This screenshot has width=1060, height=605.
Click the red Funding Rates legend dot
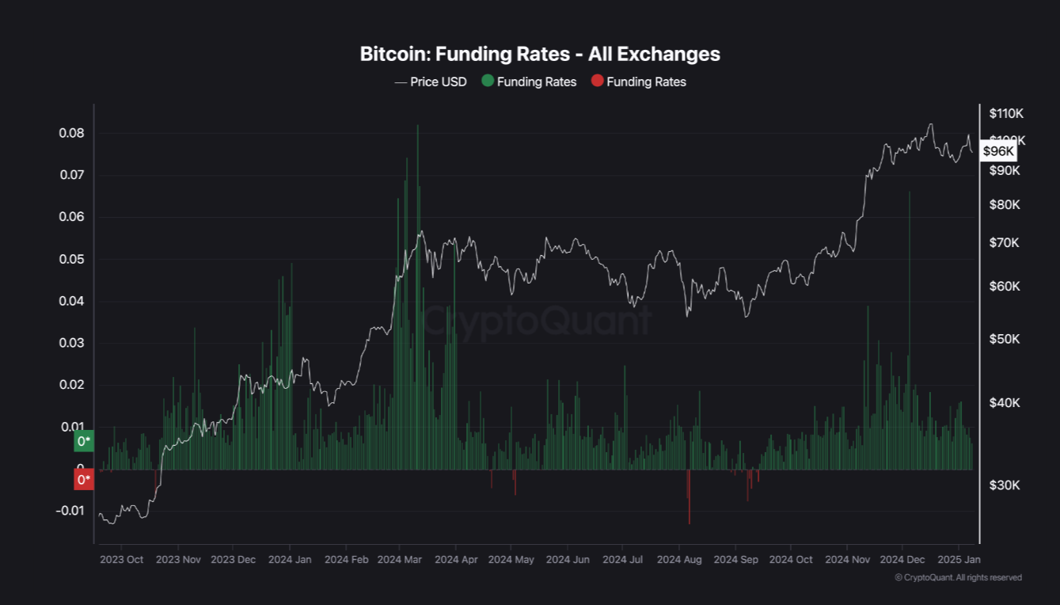click(x=597, y=81)
